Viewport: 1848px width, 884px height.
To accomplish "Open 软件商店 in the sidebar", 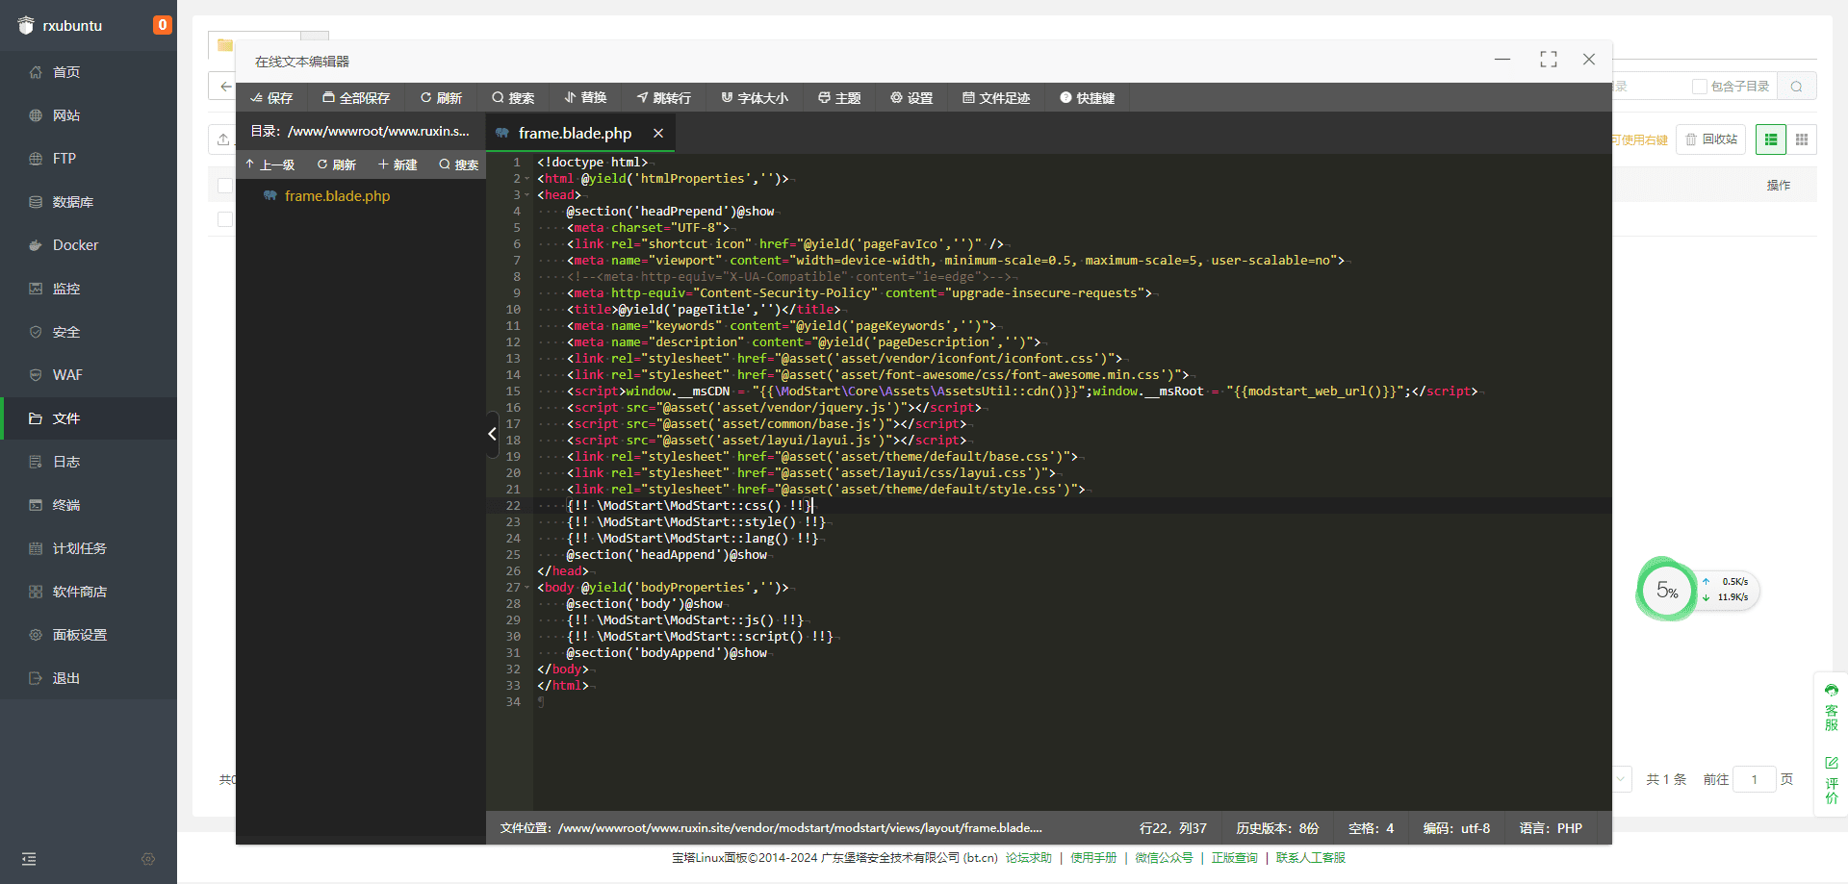I will click(80, 592).
